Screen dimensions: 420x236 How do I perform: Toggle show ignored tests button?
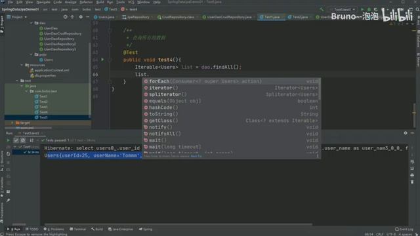coord(23,140)
